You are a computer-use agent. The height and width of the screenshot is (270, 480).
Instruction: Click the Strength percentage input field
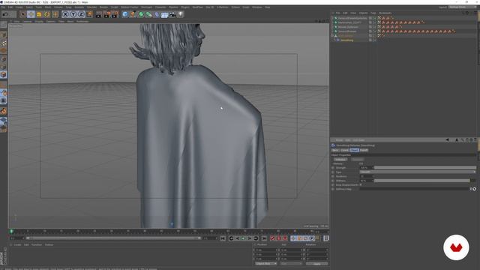(365, 168)
